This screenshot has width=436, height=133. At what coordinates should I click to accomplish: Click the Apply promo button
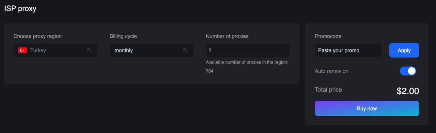pyautogui.click(x=404, y=50)
